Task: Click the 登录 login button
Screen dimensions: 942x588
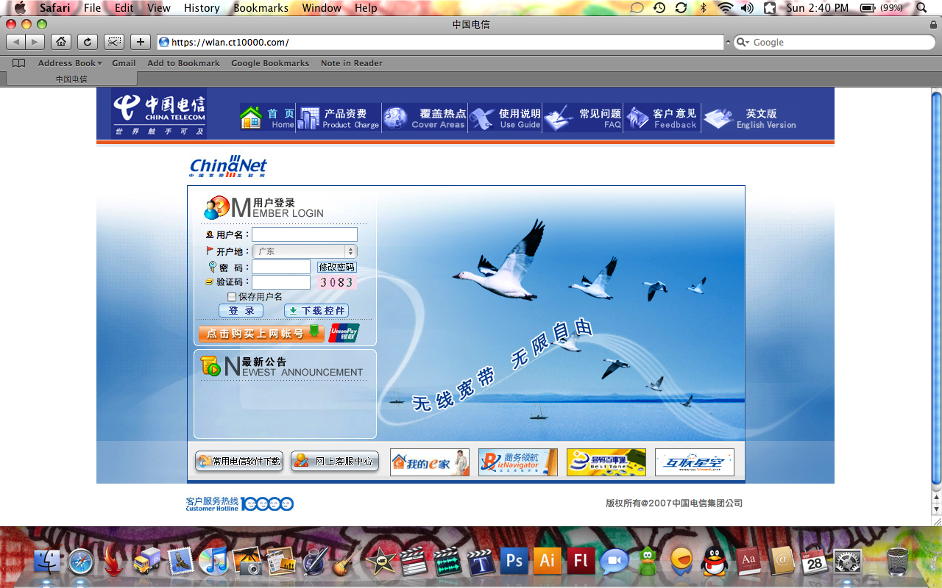Action: [x=241, y=311]
